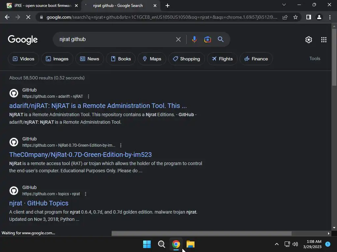Open Windows taskbar search
Screen dimensions: 337x252
[161, 244]
